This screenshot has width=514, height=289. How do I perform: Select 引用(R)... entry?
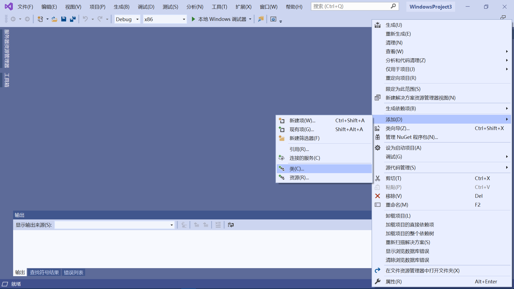(x=324, y=149)
